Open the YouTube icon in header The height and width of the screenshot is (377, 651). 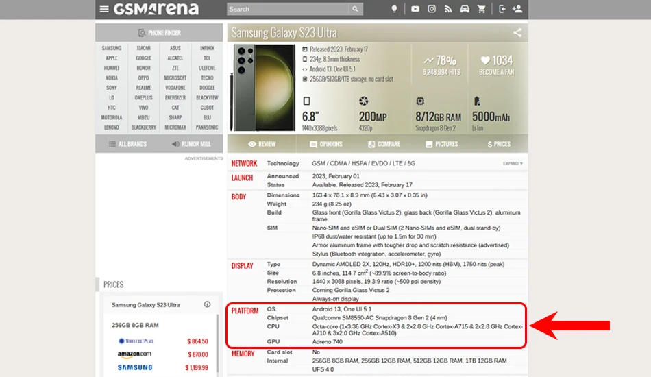pos(415,9)
